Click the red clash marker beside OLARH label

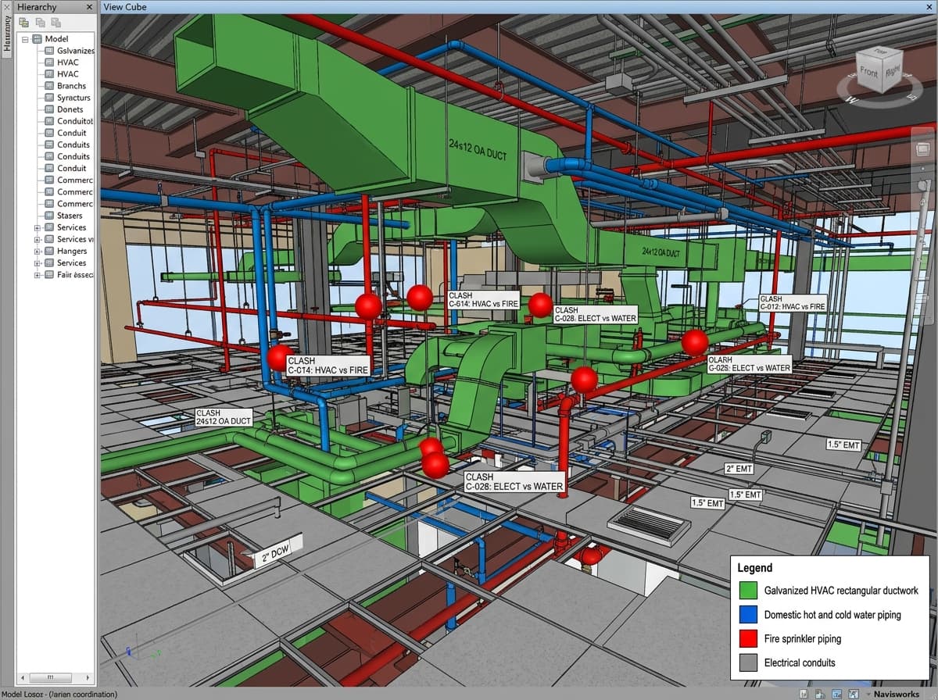(694, 342)
